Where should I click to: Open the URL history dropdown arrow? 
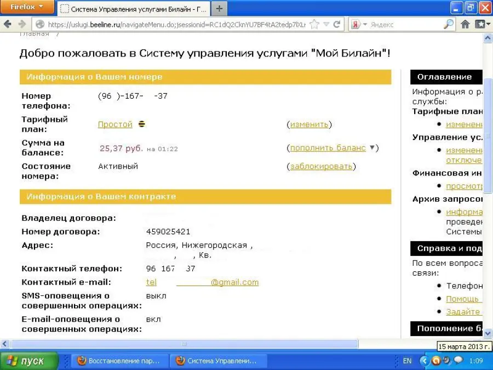326,24
